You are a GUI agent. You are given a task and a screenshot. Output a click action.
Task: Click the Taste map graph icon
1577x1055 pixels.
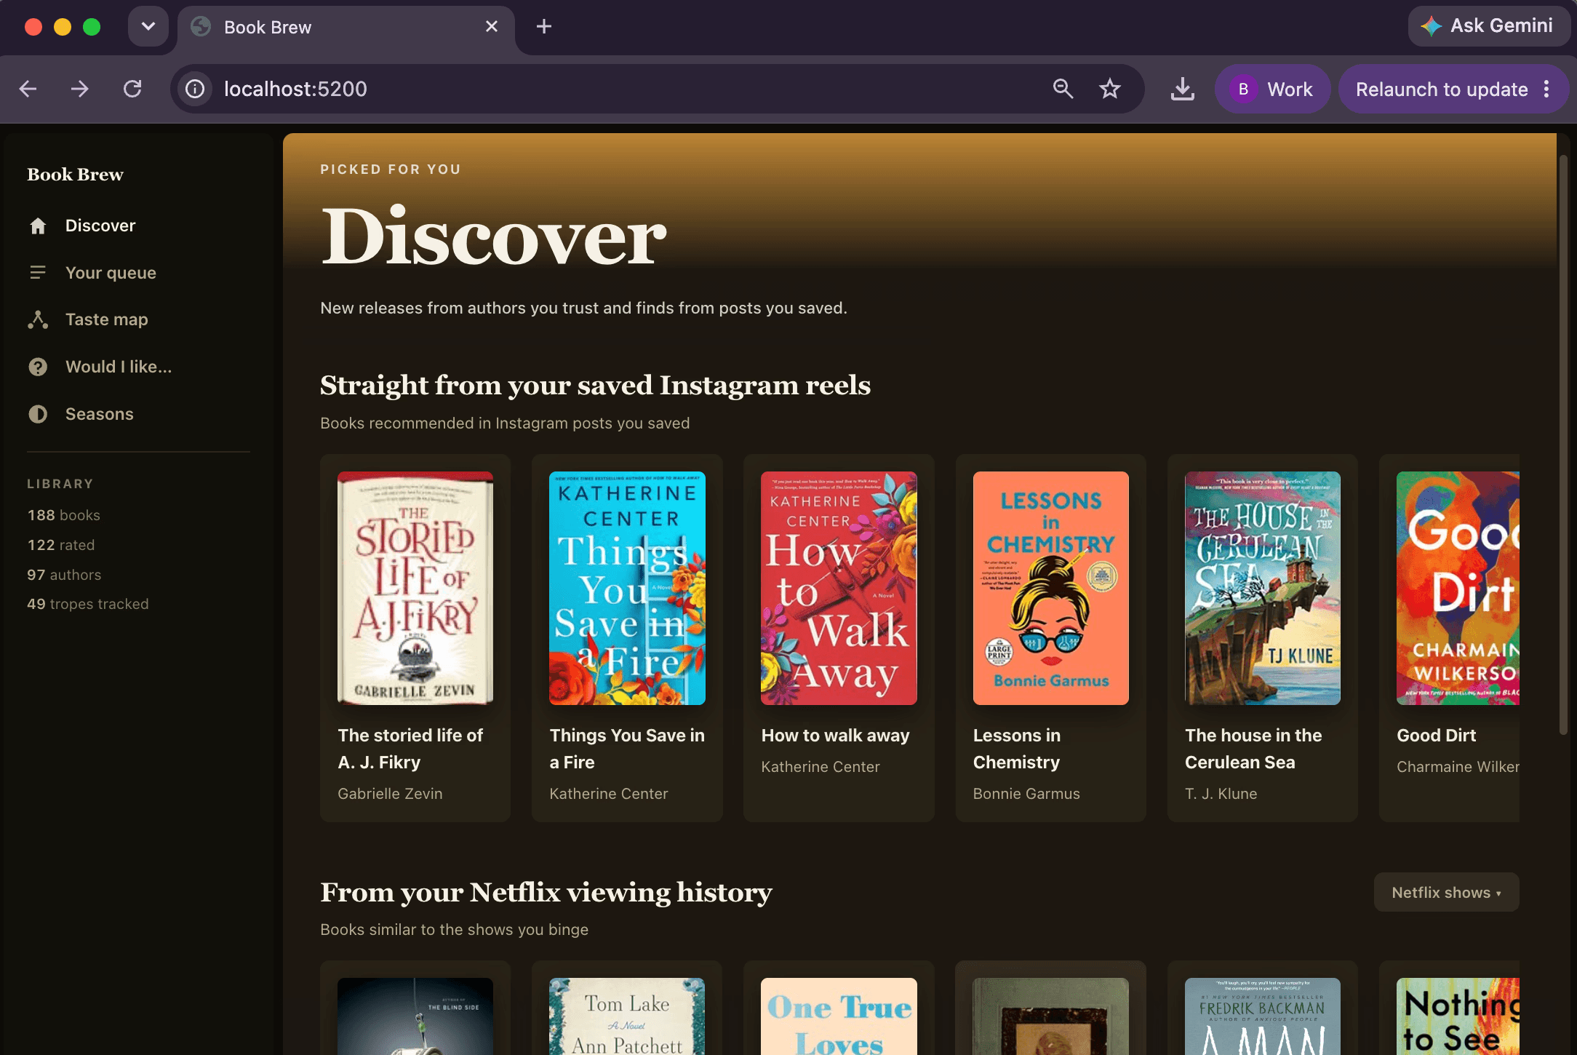tap(38, 319)
